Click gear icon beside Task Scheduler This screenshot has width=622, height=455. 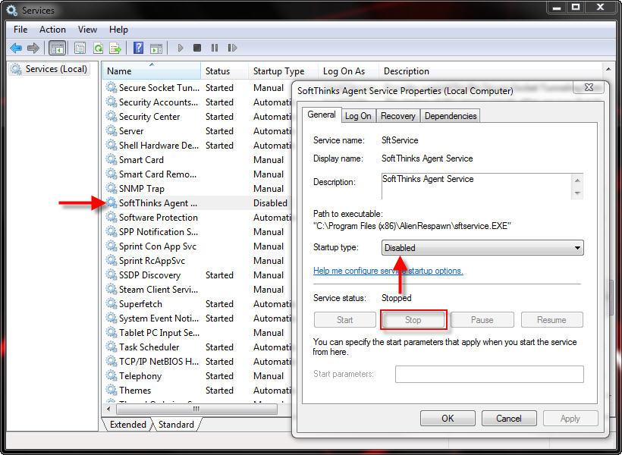pyautogui.click(x=111, y=347)
